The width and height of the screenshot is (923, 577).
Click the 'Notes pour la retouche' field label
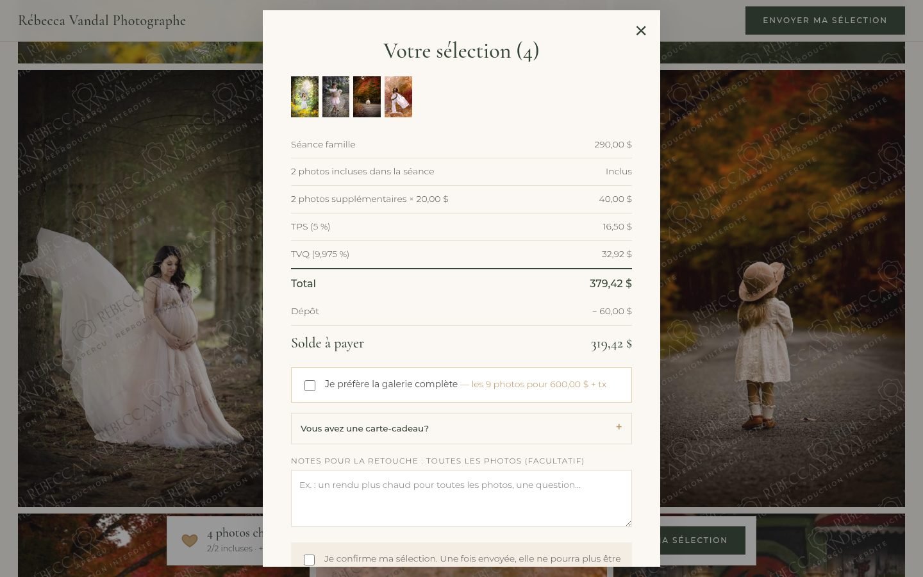tap(438, 461)
